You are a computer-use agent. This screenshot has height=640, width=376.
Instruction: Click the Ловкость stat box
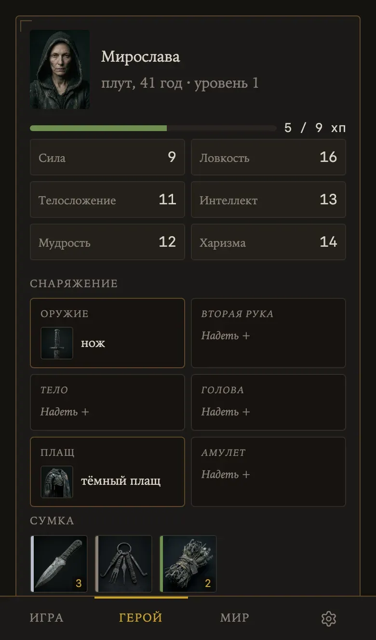pos(269,157)
